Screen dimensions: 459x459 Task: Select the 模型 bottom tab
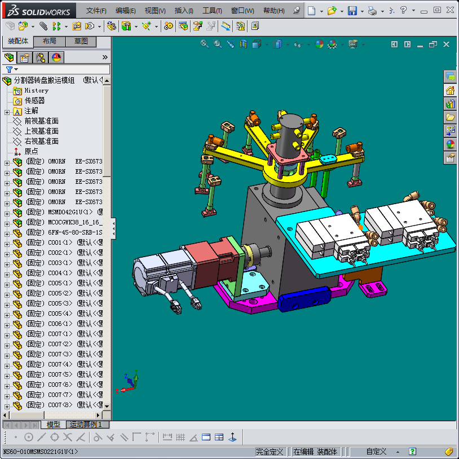53,425
